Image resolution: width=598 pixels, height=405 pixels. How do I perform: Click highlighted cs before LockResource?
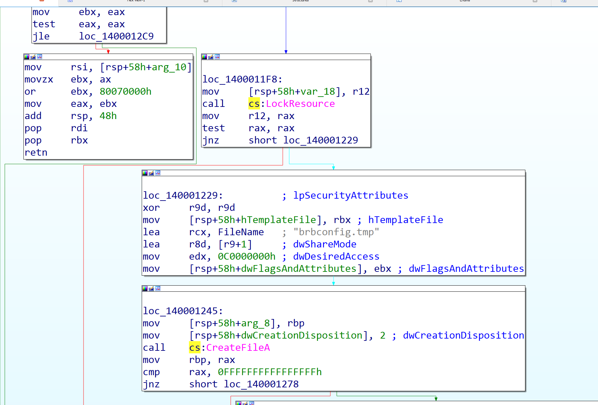(x=254, y=104)
